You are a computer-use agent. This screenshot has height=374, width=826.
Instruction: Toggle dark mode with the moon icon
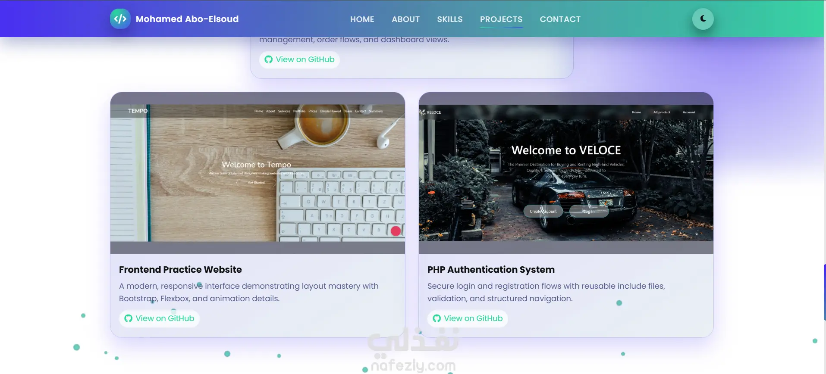pos(703,19)
